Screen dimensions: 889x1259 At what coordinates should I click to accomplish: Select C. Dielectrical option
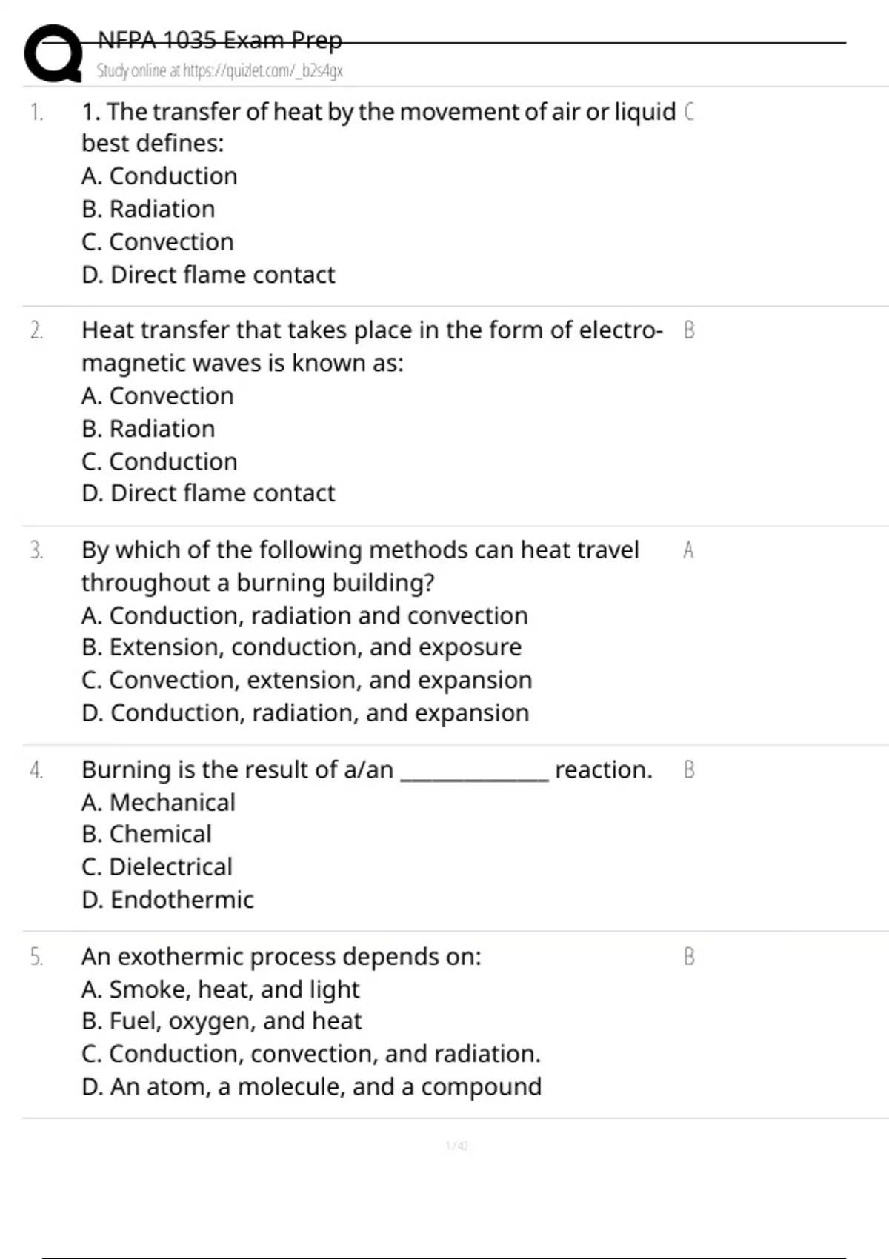tap(157, 866)
